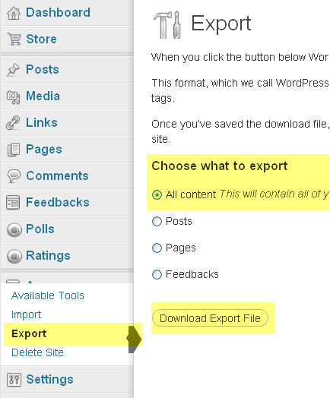Viewport: 330px width, 398px height.
Task: Click the Export submenu link
Action: (x=29, y=334)
